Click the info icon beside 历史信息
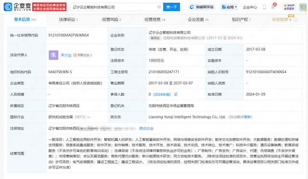This screenshot has width=308, height=179. (295, 19)
